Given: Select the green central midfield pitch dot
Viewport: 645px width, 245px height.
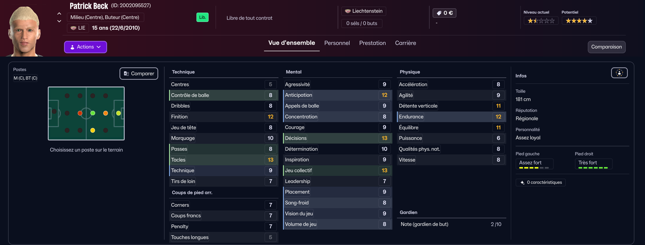Looking at the screenshot, I should pyautogui.click(x=93, y=113).
